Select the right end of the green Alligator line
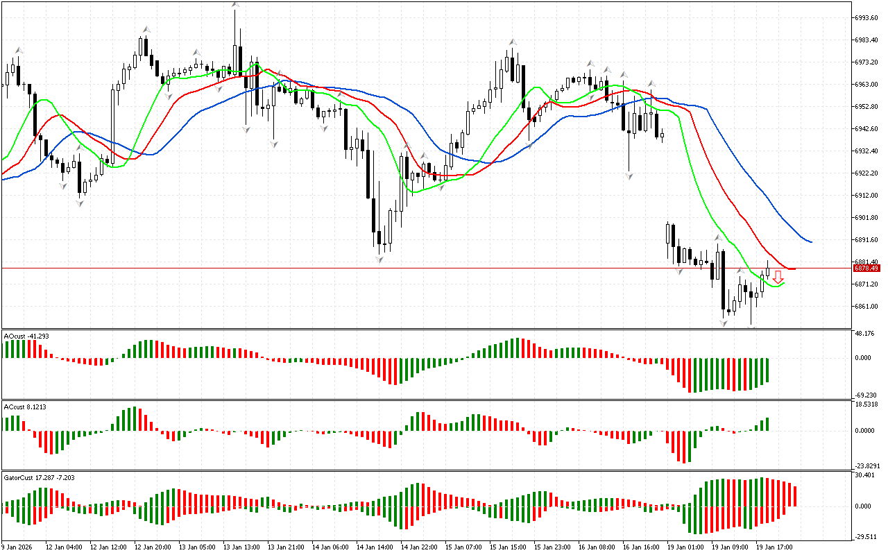Screen dimensions: 888x555 (784, 283)
